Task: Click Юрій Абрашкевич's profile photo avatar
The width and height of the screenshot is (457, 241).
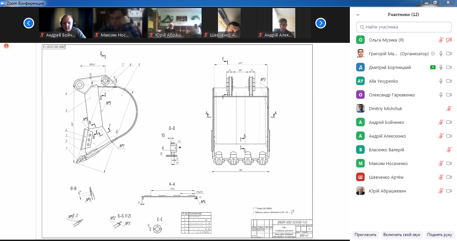Action: point(360,191)
